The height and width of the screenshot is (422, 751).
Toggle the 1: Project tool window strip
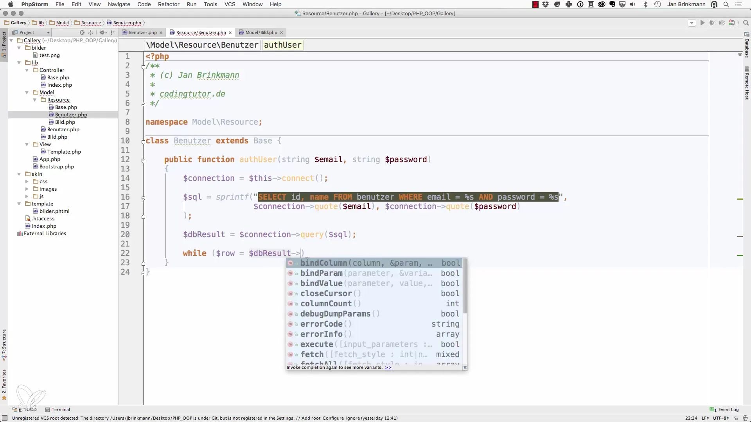click(x=4, y=44)
